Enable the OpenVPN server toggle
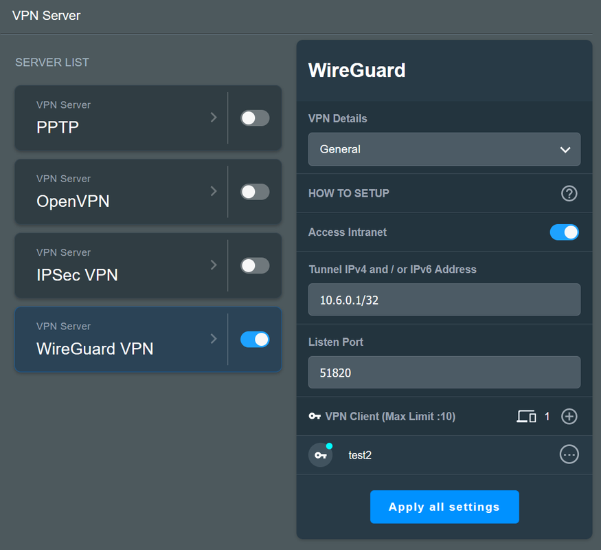This screenshot has height=550, width=601. 255,192
